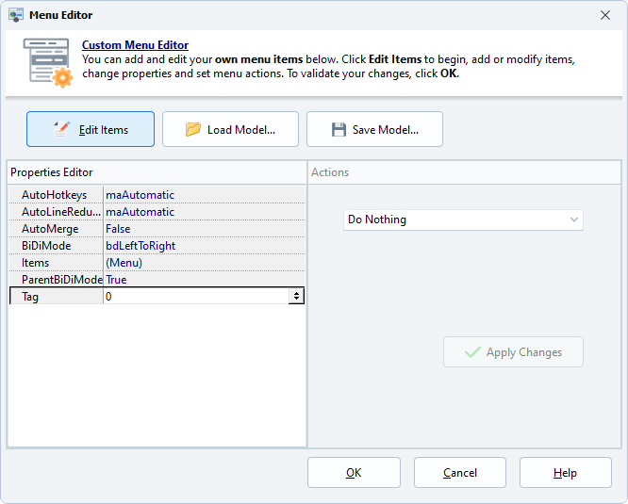Select the AutoMerge False value
628x504 pixels.
click(x=118, y=229)
